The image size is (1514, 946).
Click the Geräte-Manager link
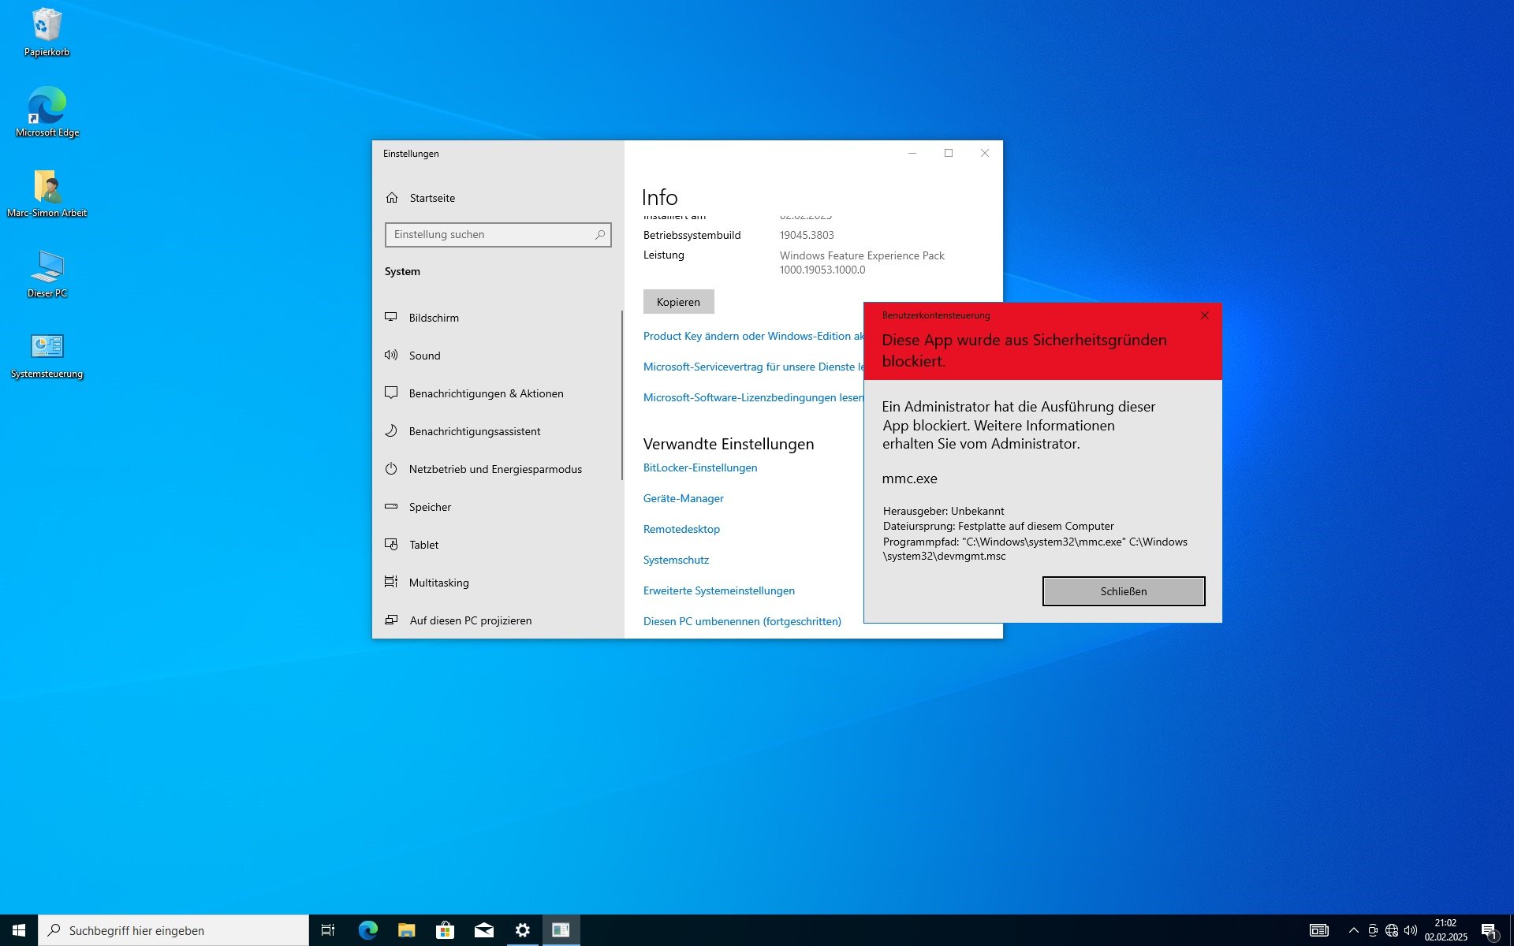coord(683,498)
